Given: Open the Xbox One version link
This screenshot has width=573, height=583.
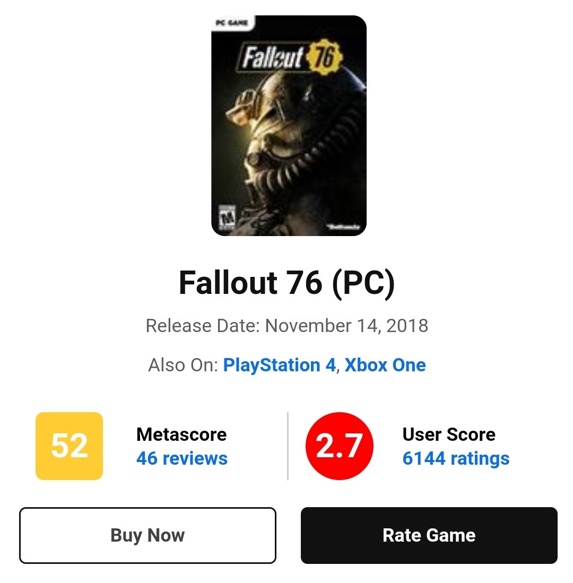Looking at the screenshot, I should pyautogui.click(x=385, y=365).
